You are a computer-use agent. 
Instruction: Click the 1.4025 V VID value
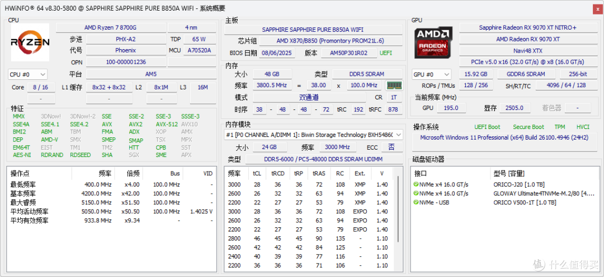point(201,212)
